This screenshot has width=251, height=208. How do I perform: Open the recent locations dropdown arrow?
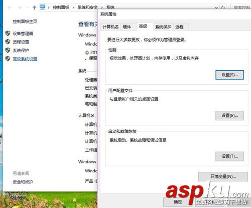(x=27, y=8)
